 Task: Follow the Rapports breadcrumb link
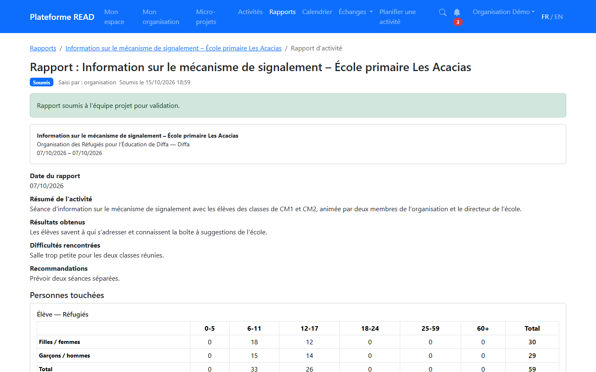[43, 48]
